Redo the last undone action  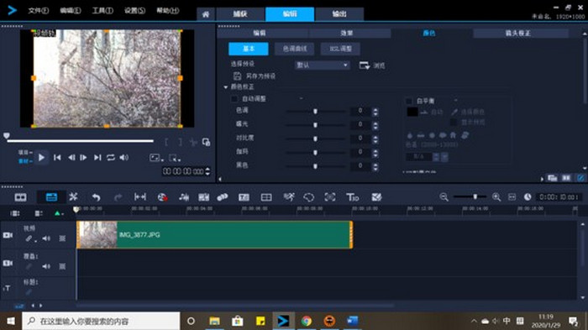point(118,197)
